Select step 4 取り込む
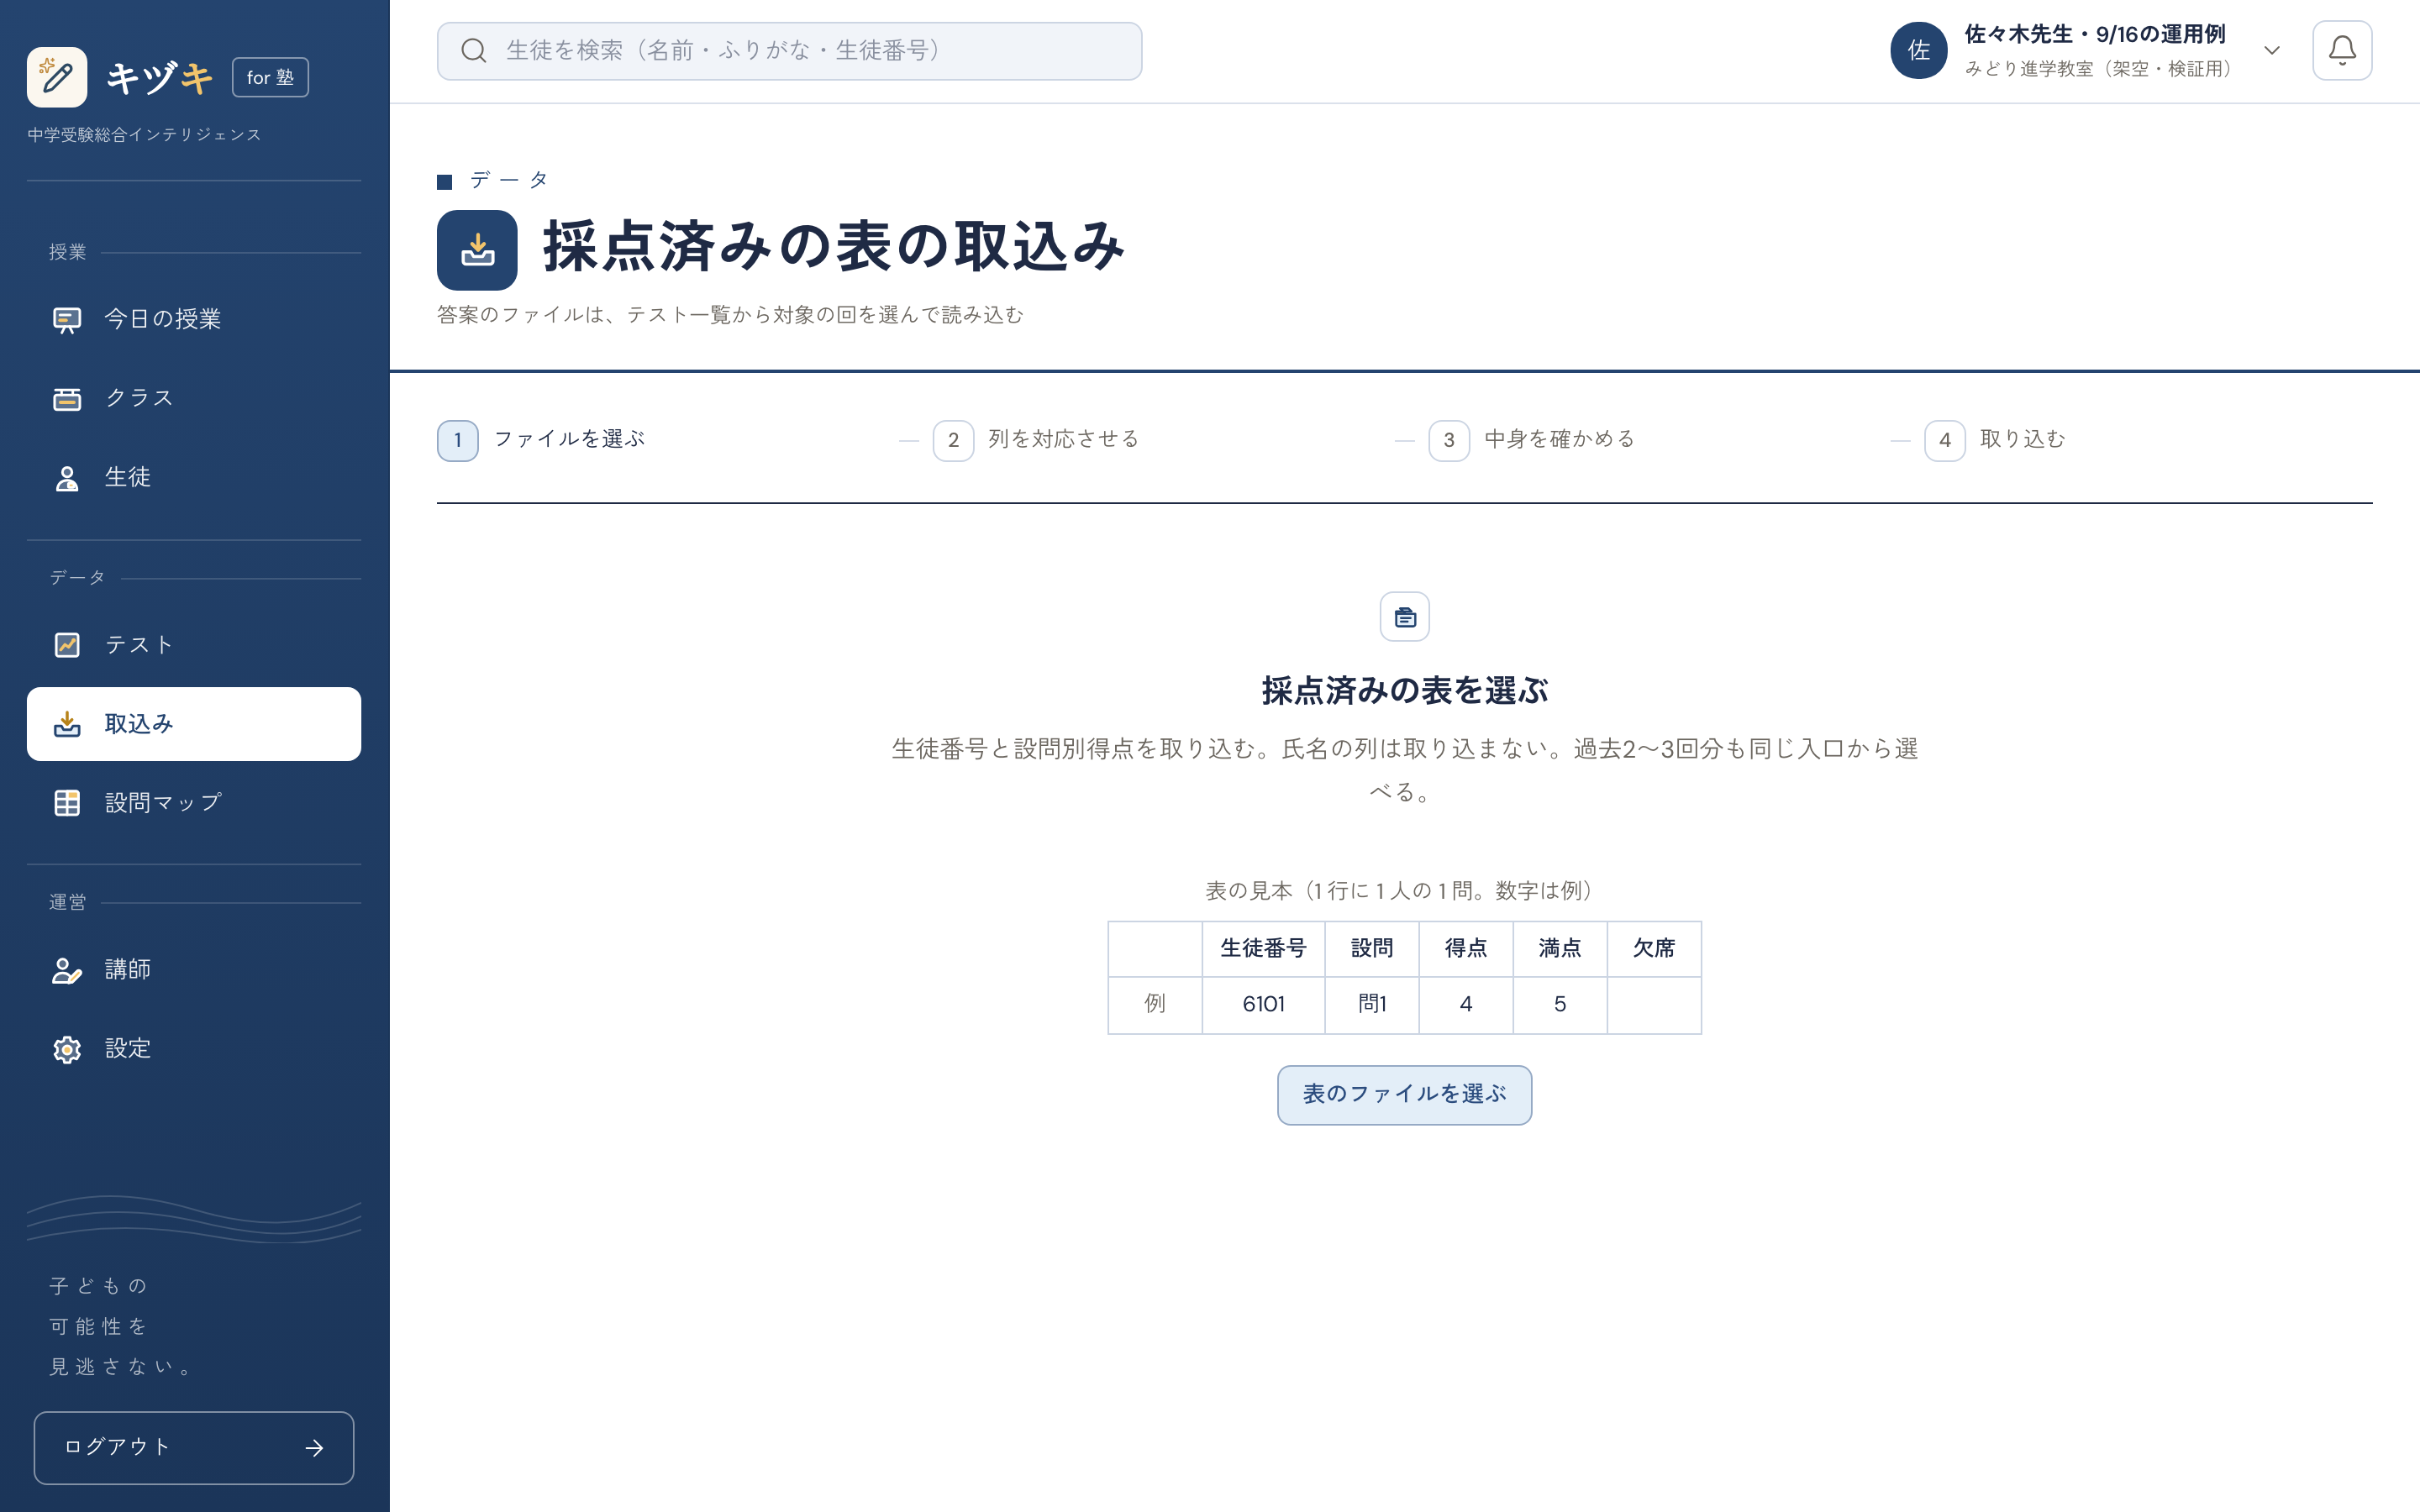 [1995, 440]
